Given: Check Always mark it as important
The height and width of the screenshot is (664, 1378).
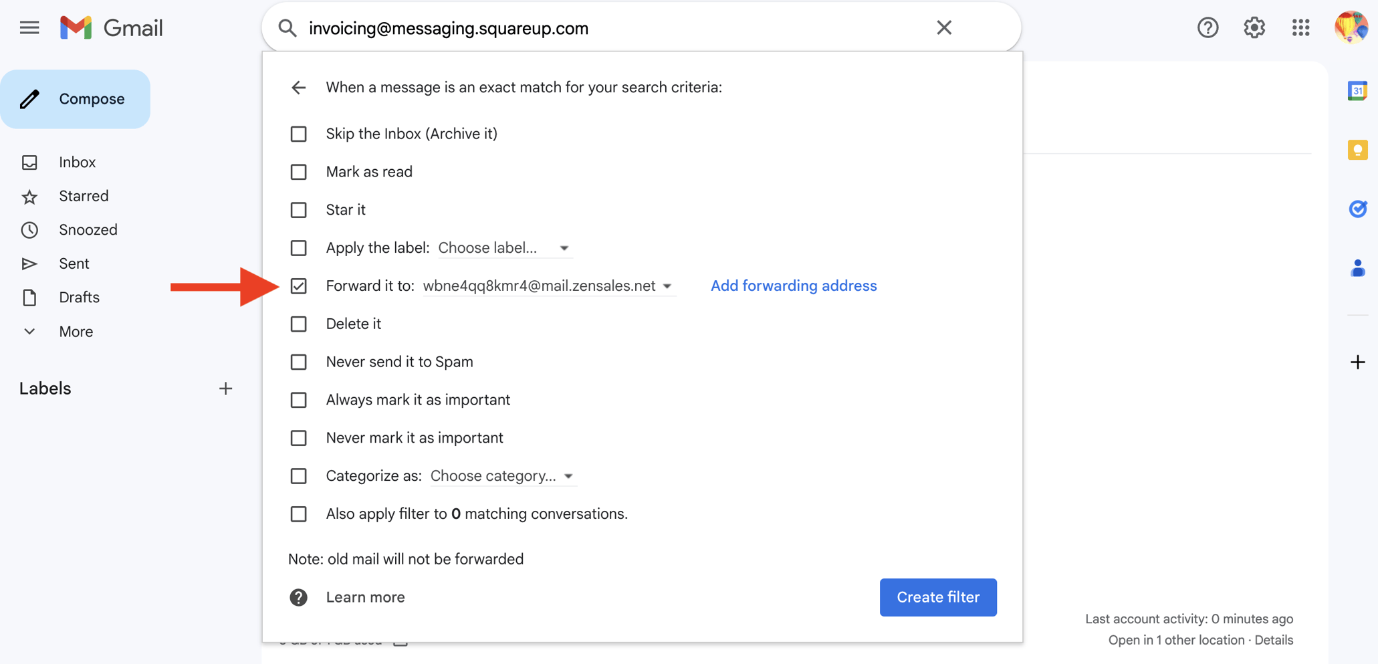Looking at the screenshot, I should click(x=298, y=400).
